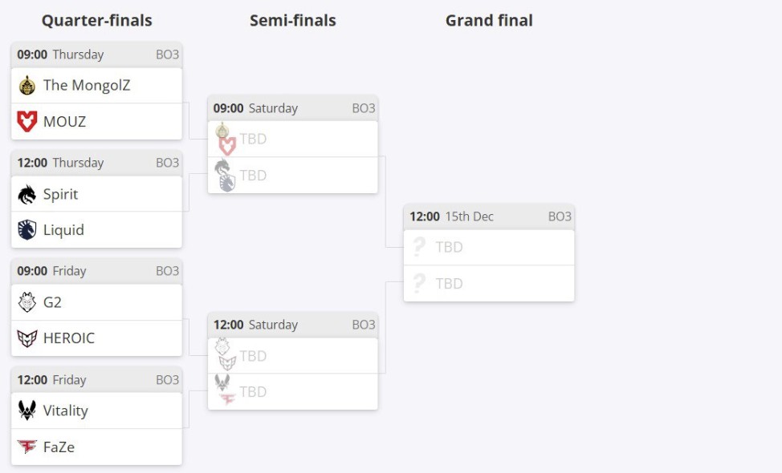Screen dimensions: 782x473
Task: Open The MongolZ team name link
Action: [86, 85]
